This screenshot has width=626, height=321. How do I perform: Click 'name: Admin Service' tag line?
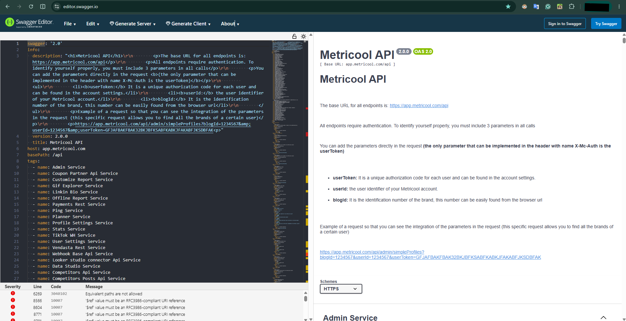[61, 167]
